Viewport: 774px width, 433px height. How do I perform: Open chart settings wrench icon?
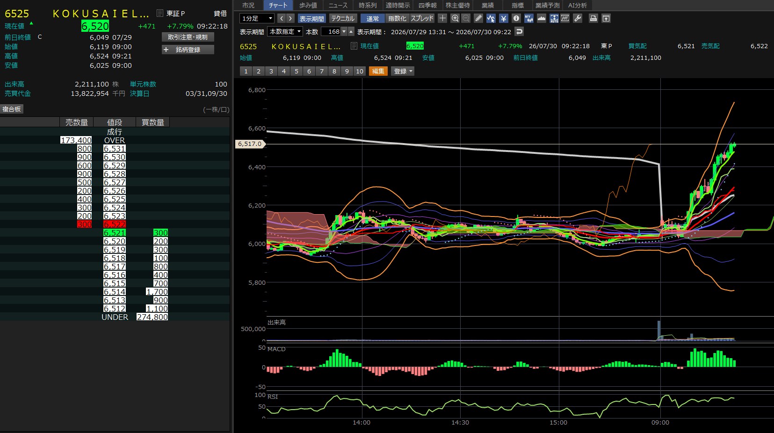tap(578, 18)
